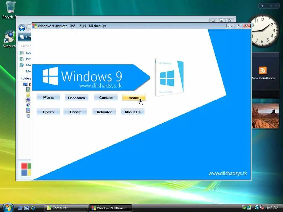Click the Windows 9 box art image
283x212 pixels.
tap(169, 77)
